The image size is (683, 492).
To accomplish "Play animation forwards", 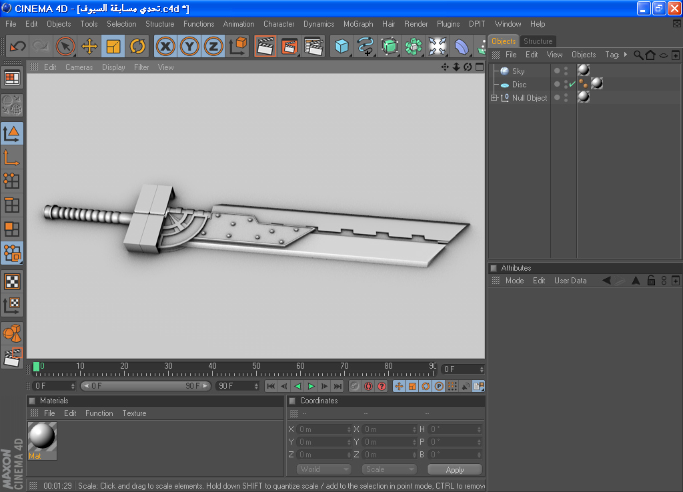I will [311, 386].
